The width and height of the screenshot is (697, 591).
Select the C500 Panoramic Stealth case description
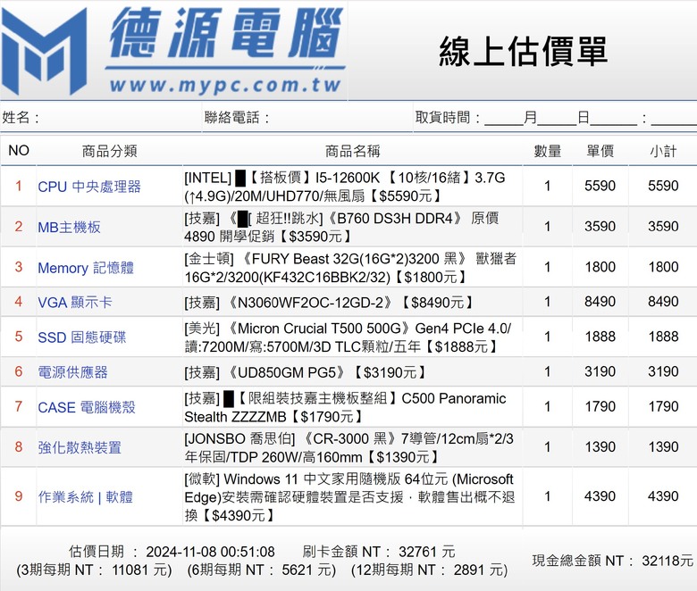(346, 407)
